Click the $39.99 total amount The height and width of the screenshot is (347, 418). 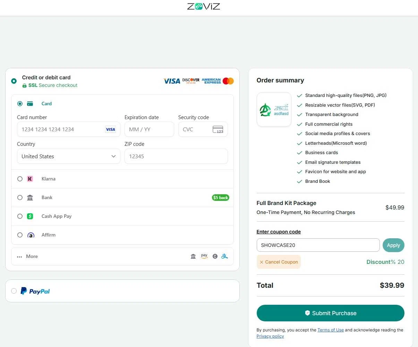point(392,286)
